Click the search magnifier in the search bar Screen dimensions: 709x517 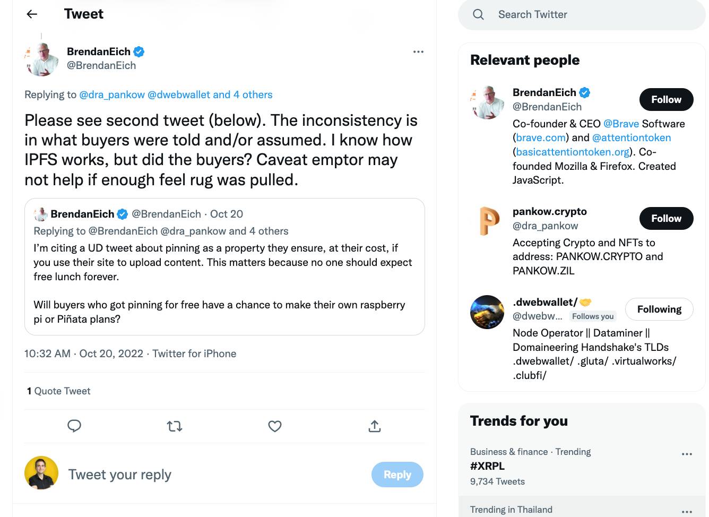tap(478, 15)
